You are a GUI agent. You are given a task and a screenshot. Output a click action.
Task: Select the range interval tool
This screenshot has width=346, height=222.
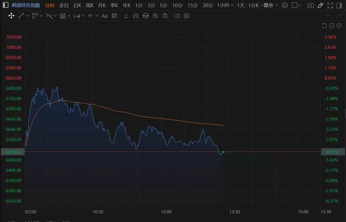pyautogui.click(x=77, y=16)
